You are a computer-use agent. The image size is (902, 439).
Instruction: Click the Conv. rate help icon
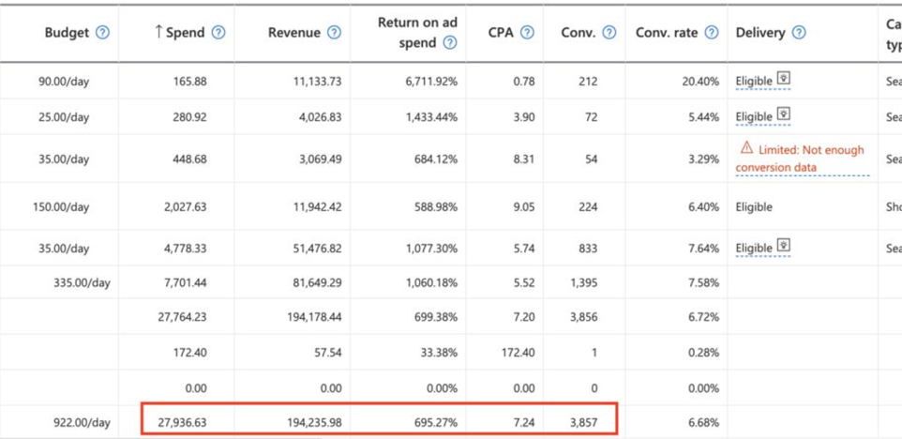(712, 33)
